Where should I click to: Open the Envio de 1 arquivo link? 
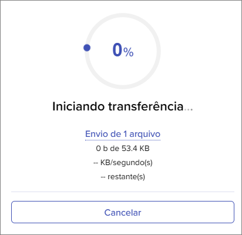pos(123,134)
